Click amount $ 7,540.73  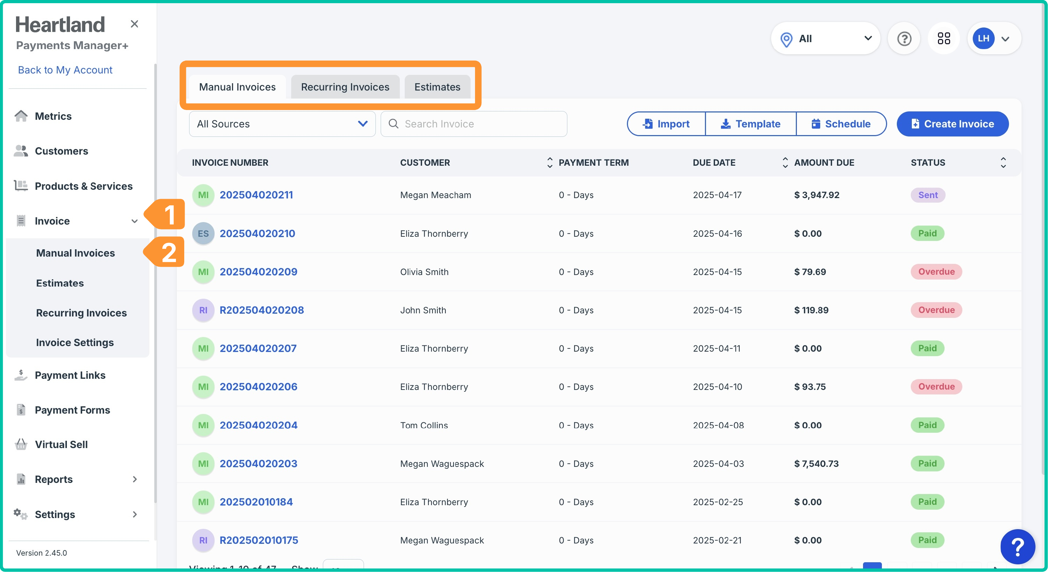click(816, 464)
